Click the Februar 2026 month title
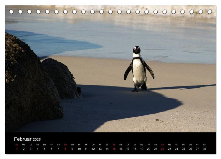The height and width of the screenshot is (159, 221). [x=27, y=139]
